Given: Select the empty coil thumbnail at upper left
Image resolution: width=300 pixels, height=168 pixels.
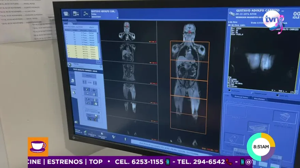Looking at the screenshot, I should click(x=236, y=111).
